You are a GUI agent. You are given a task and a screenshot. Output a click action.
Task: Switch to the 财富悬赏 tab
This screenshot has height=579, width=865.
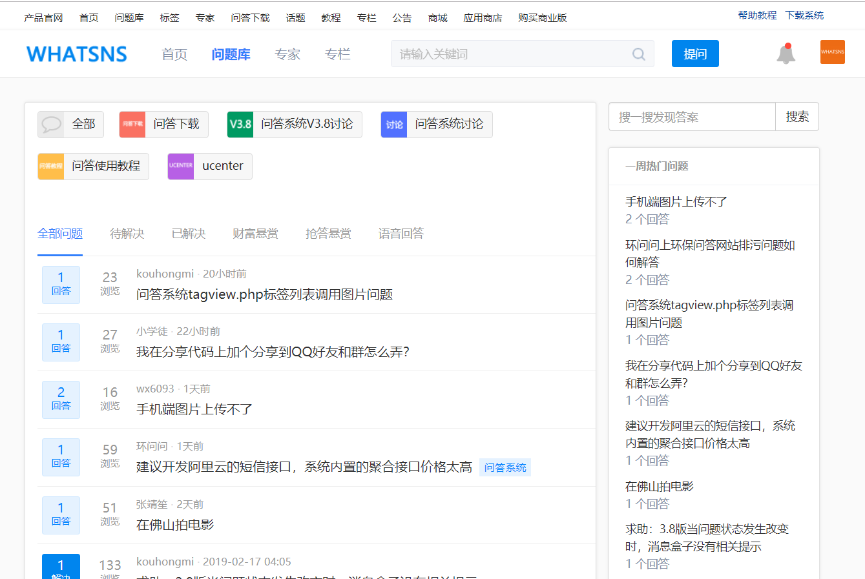pyautogui.click(x=255, y=234)
